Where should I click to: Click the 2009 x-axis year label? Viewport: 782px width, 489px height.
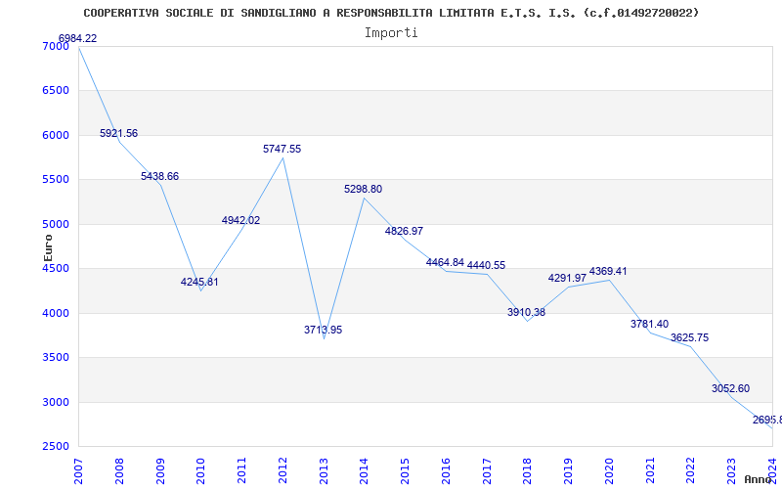[160, 471]
